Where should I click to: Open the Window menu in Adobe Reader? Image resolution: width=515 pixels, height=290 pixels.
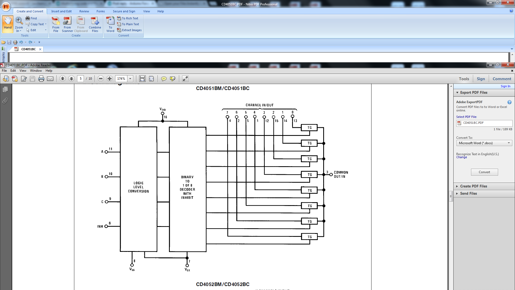(x=36, y=71)
